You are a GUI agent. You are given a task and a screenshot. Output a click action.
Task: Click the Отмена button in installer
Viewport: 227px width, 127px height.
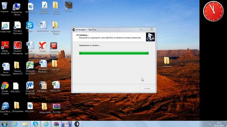(x=147, y=89)
